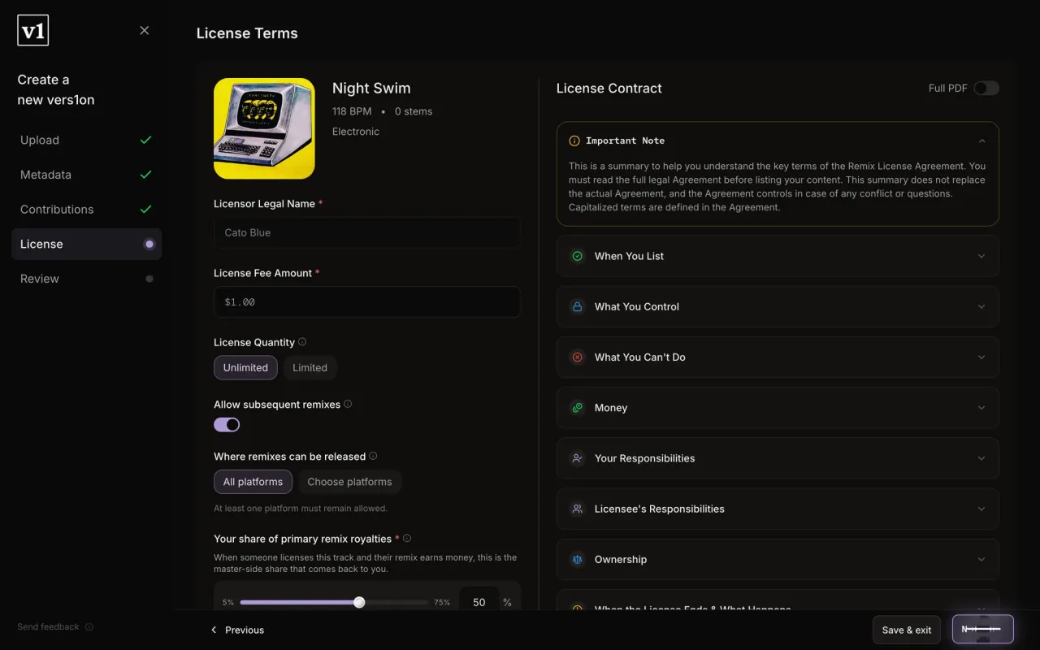Expand the Ownership section
The height and width of the screenshot is (650, 1040).
pos(778,559)
